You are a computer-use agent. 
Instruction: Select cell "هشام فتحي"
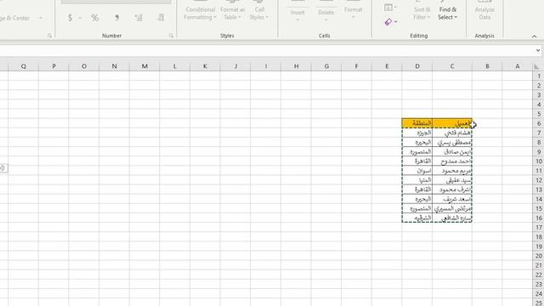click(452, 133)
